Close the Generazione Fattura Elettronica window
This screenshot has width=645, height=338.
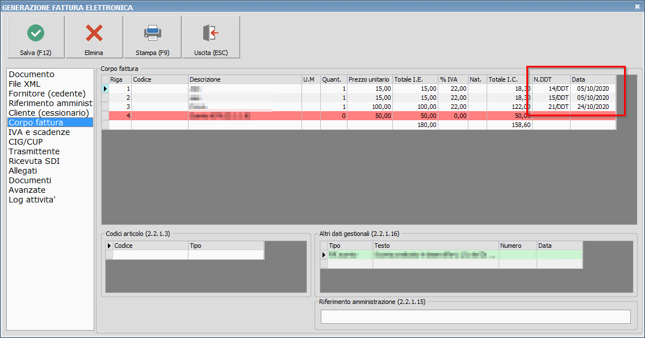tap(638, 7)
